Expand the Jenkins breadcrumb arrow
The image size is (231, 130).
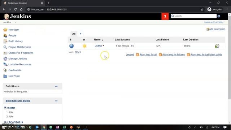(x=15, y=22)
